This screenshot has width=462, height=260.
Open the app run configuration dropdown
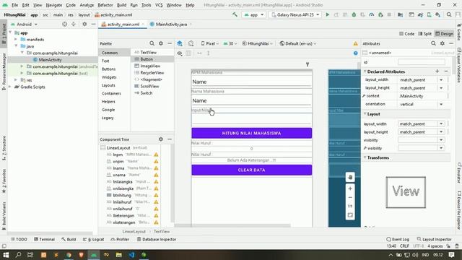tap(254, 14)
